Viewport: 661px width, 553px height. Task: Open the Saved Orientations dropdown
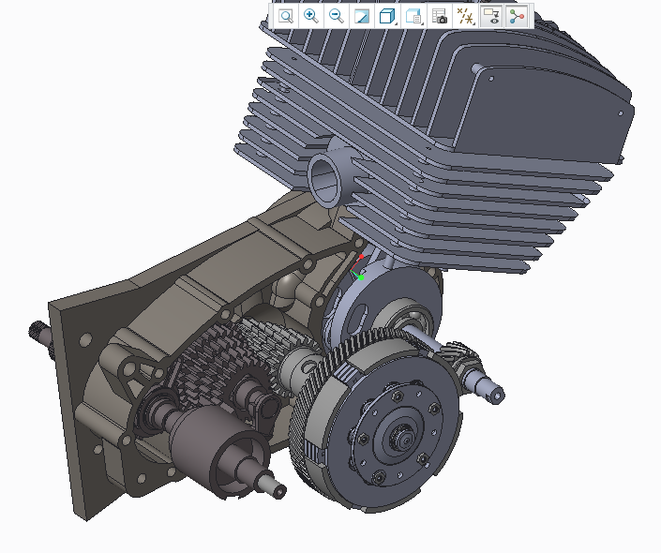tap(413, 17)
